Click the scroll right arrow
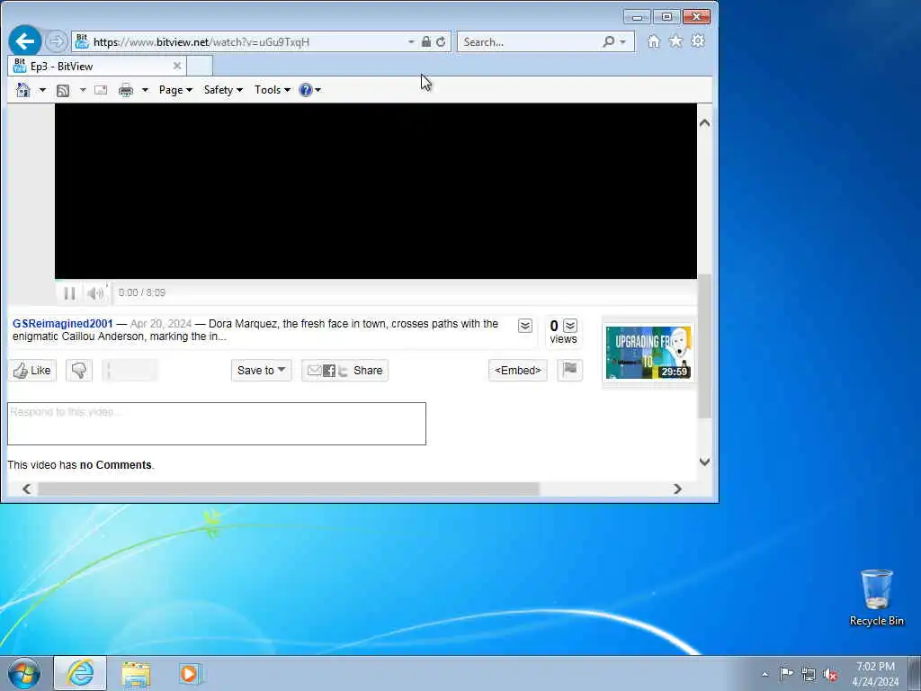 pos(677,489)
